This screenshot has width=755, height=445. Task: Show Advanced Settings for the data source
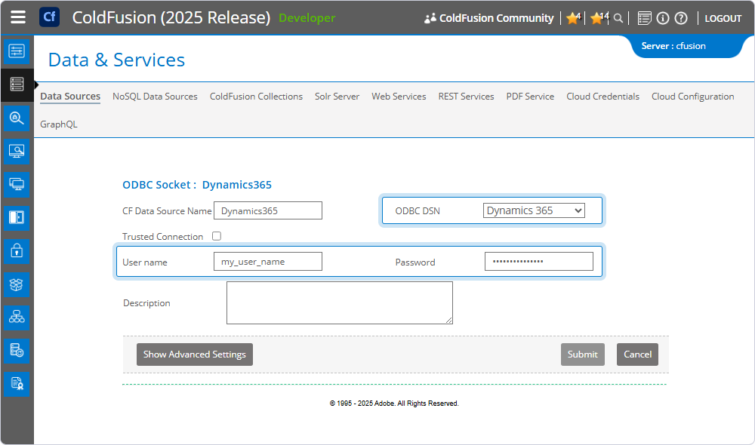[x=194, y=354]
